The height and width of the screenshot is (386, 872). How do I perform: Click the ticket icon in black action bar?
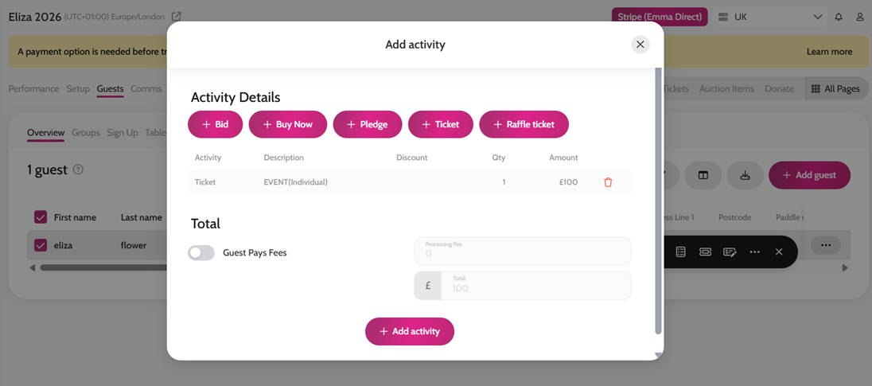tap(705, 252)
